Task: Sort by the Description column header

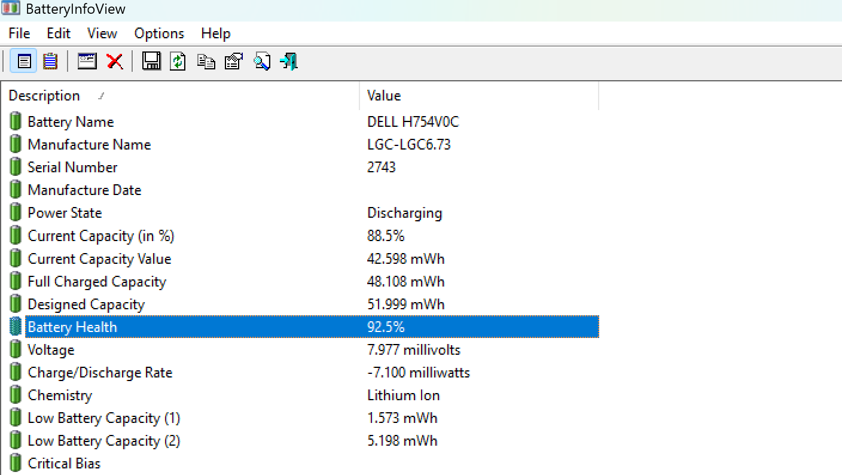Action: click(180, 96)
